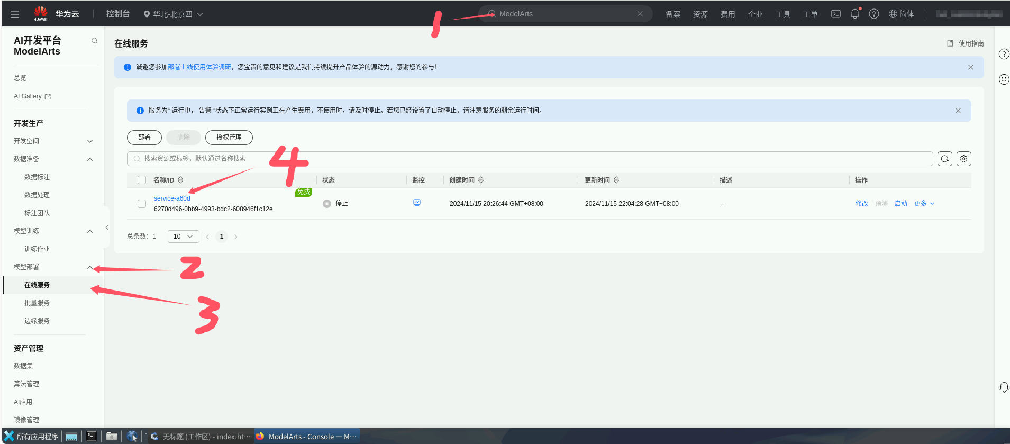Refresh the online services list
The height and width of the screenshot is (444, 1010).
point(945,159)
